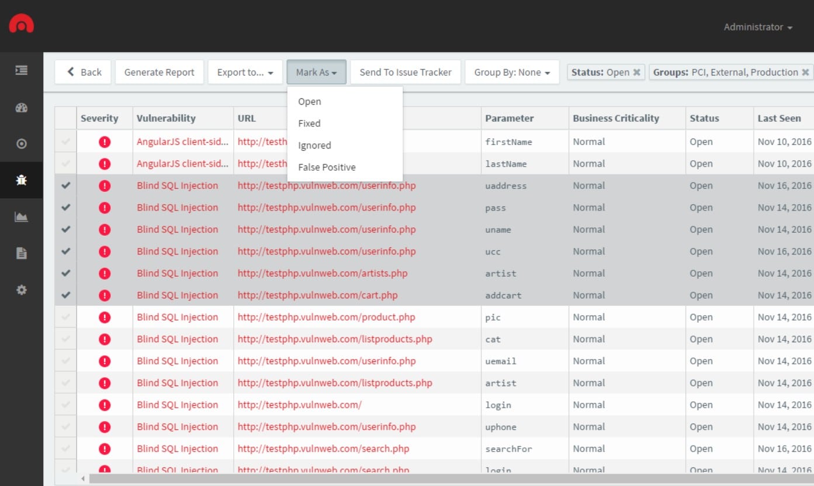Image resolution: width=814 pixels, height=486 pixels.
Task: Click the red logo in top-left corner
Action: pos(21,25)
